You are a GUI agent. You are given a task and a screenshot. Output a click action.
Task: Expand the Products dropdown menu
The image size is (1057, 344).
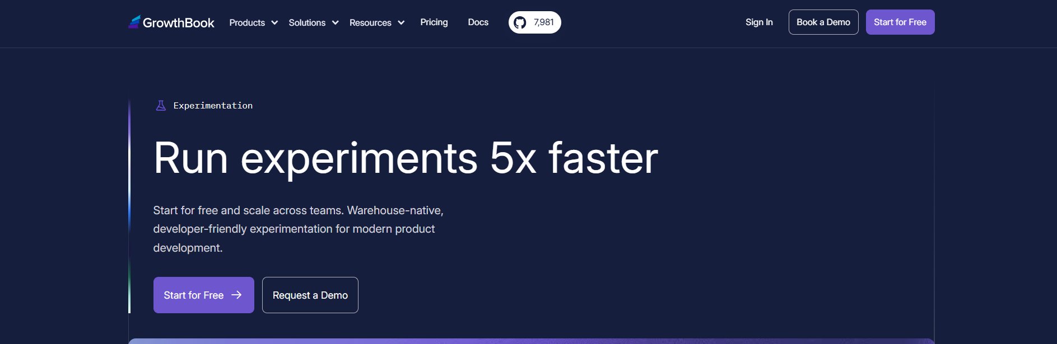tap(253, 22)
